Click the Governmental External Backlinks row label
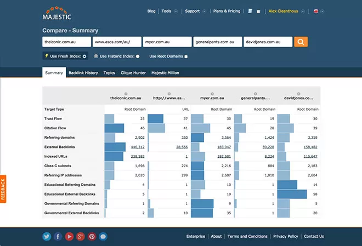362x246 pixels. click(x=71, y=213)
